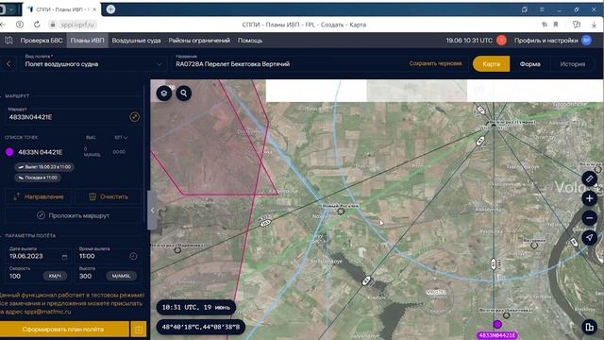The width and height of the screenshot is (604, 340).
Task: Click the 10:31 UTC time readout on map
Action: [196, 307]
